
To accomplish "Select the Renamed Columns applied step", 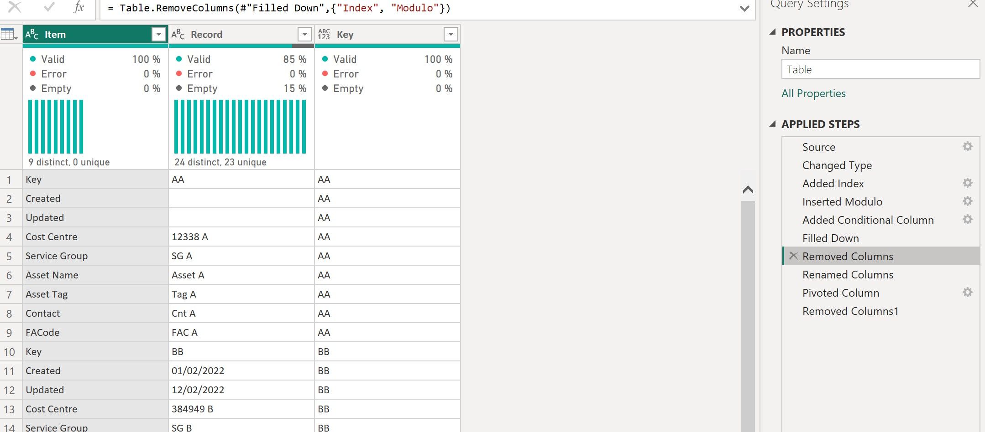I will coord(880,274).
